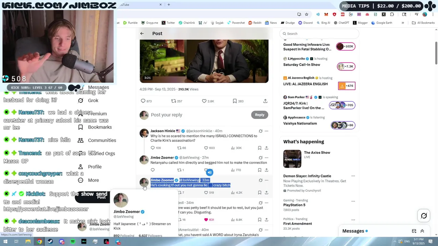Open Grok in left sidebar

[88, 100]
